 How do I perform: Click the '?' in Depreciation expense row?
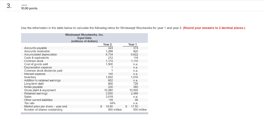point(112,67)
